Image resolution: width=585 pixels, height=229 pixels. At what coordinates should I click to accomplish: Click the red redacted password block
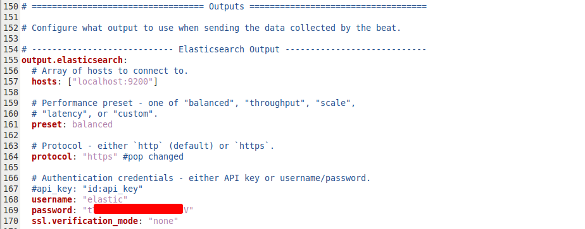[138, 209]
